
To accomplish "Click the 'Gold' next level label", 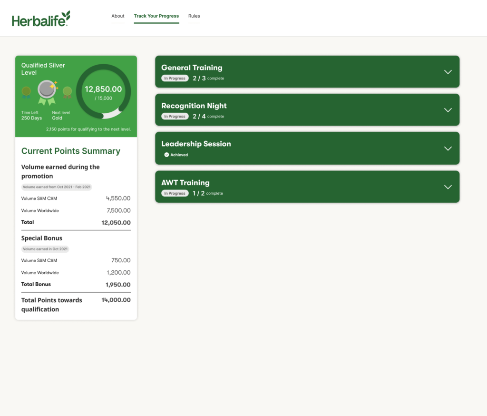I will click(57, 118).
